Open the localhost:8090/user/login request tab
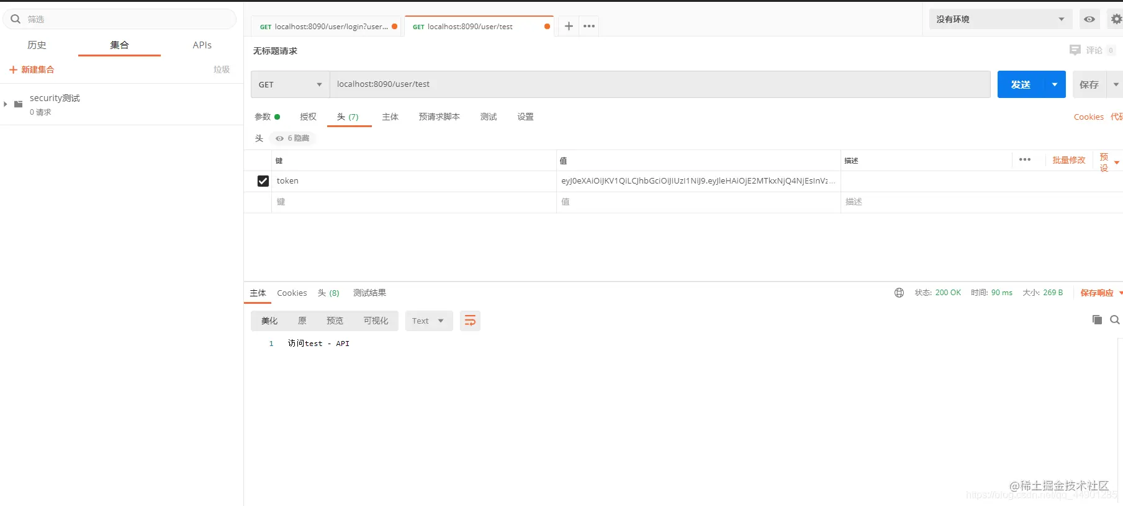This screenshot has width=1123, height=506. coord(327,27)
